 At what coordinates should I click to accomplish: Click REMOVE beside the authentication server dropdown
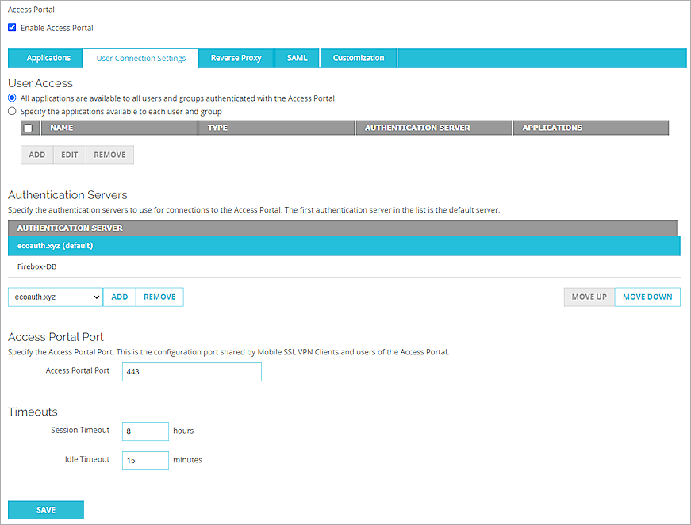pos(159,297)
